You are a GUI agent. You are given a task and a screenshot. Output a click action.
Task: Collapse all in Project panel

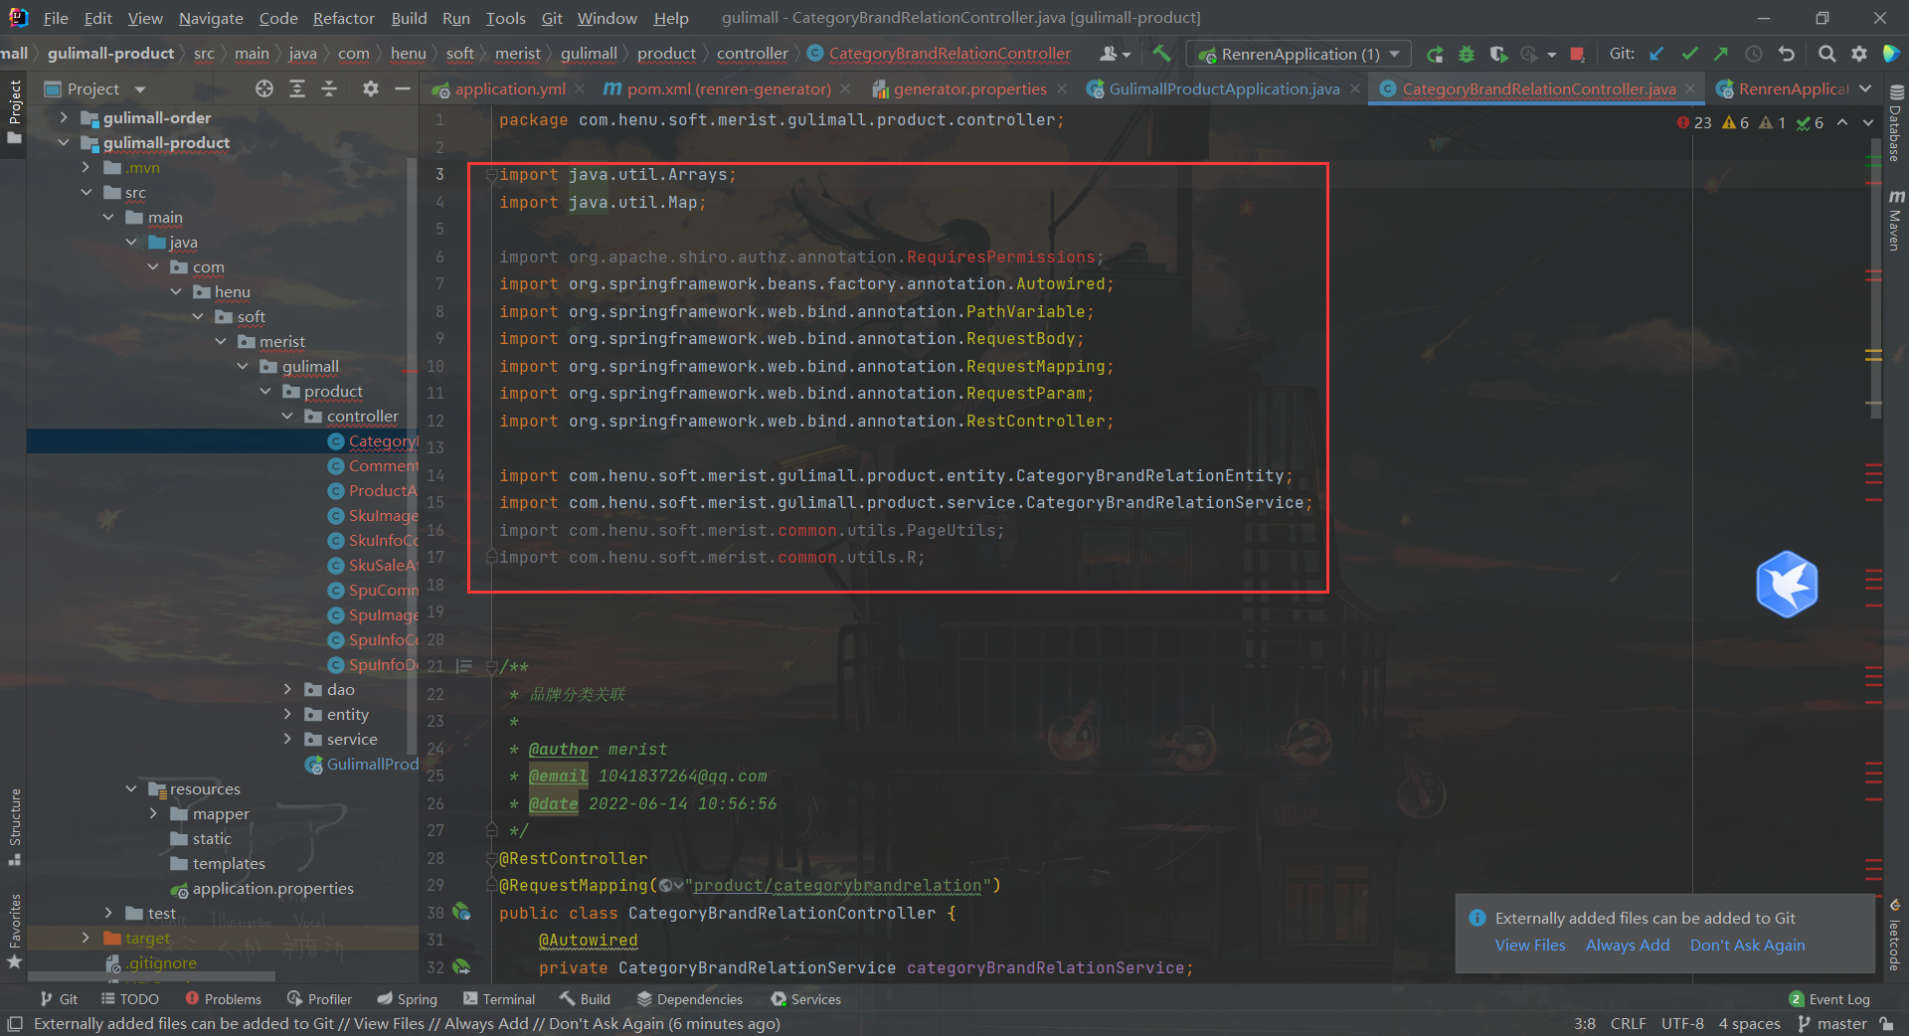pyautogui.click(x=329, y=88)
